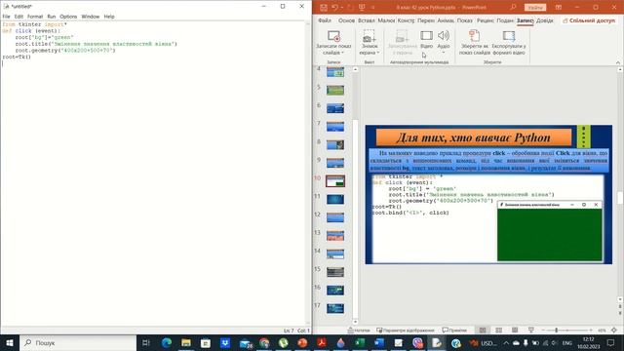Screen dimensions: 624x351
Task: Open File menu in IDLE editor
Action: (x=7, y=17)
